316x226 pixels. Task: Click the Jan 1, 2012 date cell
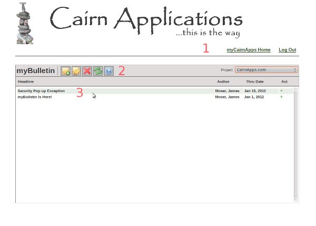click(254, 97)
